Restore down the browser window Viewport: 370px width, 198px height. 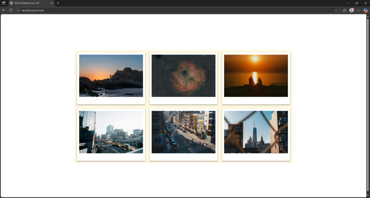(x=357, y=3)
